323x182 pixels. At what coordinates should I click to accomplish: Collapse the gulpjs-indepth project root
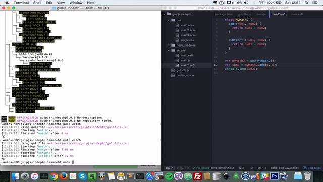pos(165,14)
